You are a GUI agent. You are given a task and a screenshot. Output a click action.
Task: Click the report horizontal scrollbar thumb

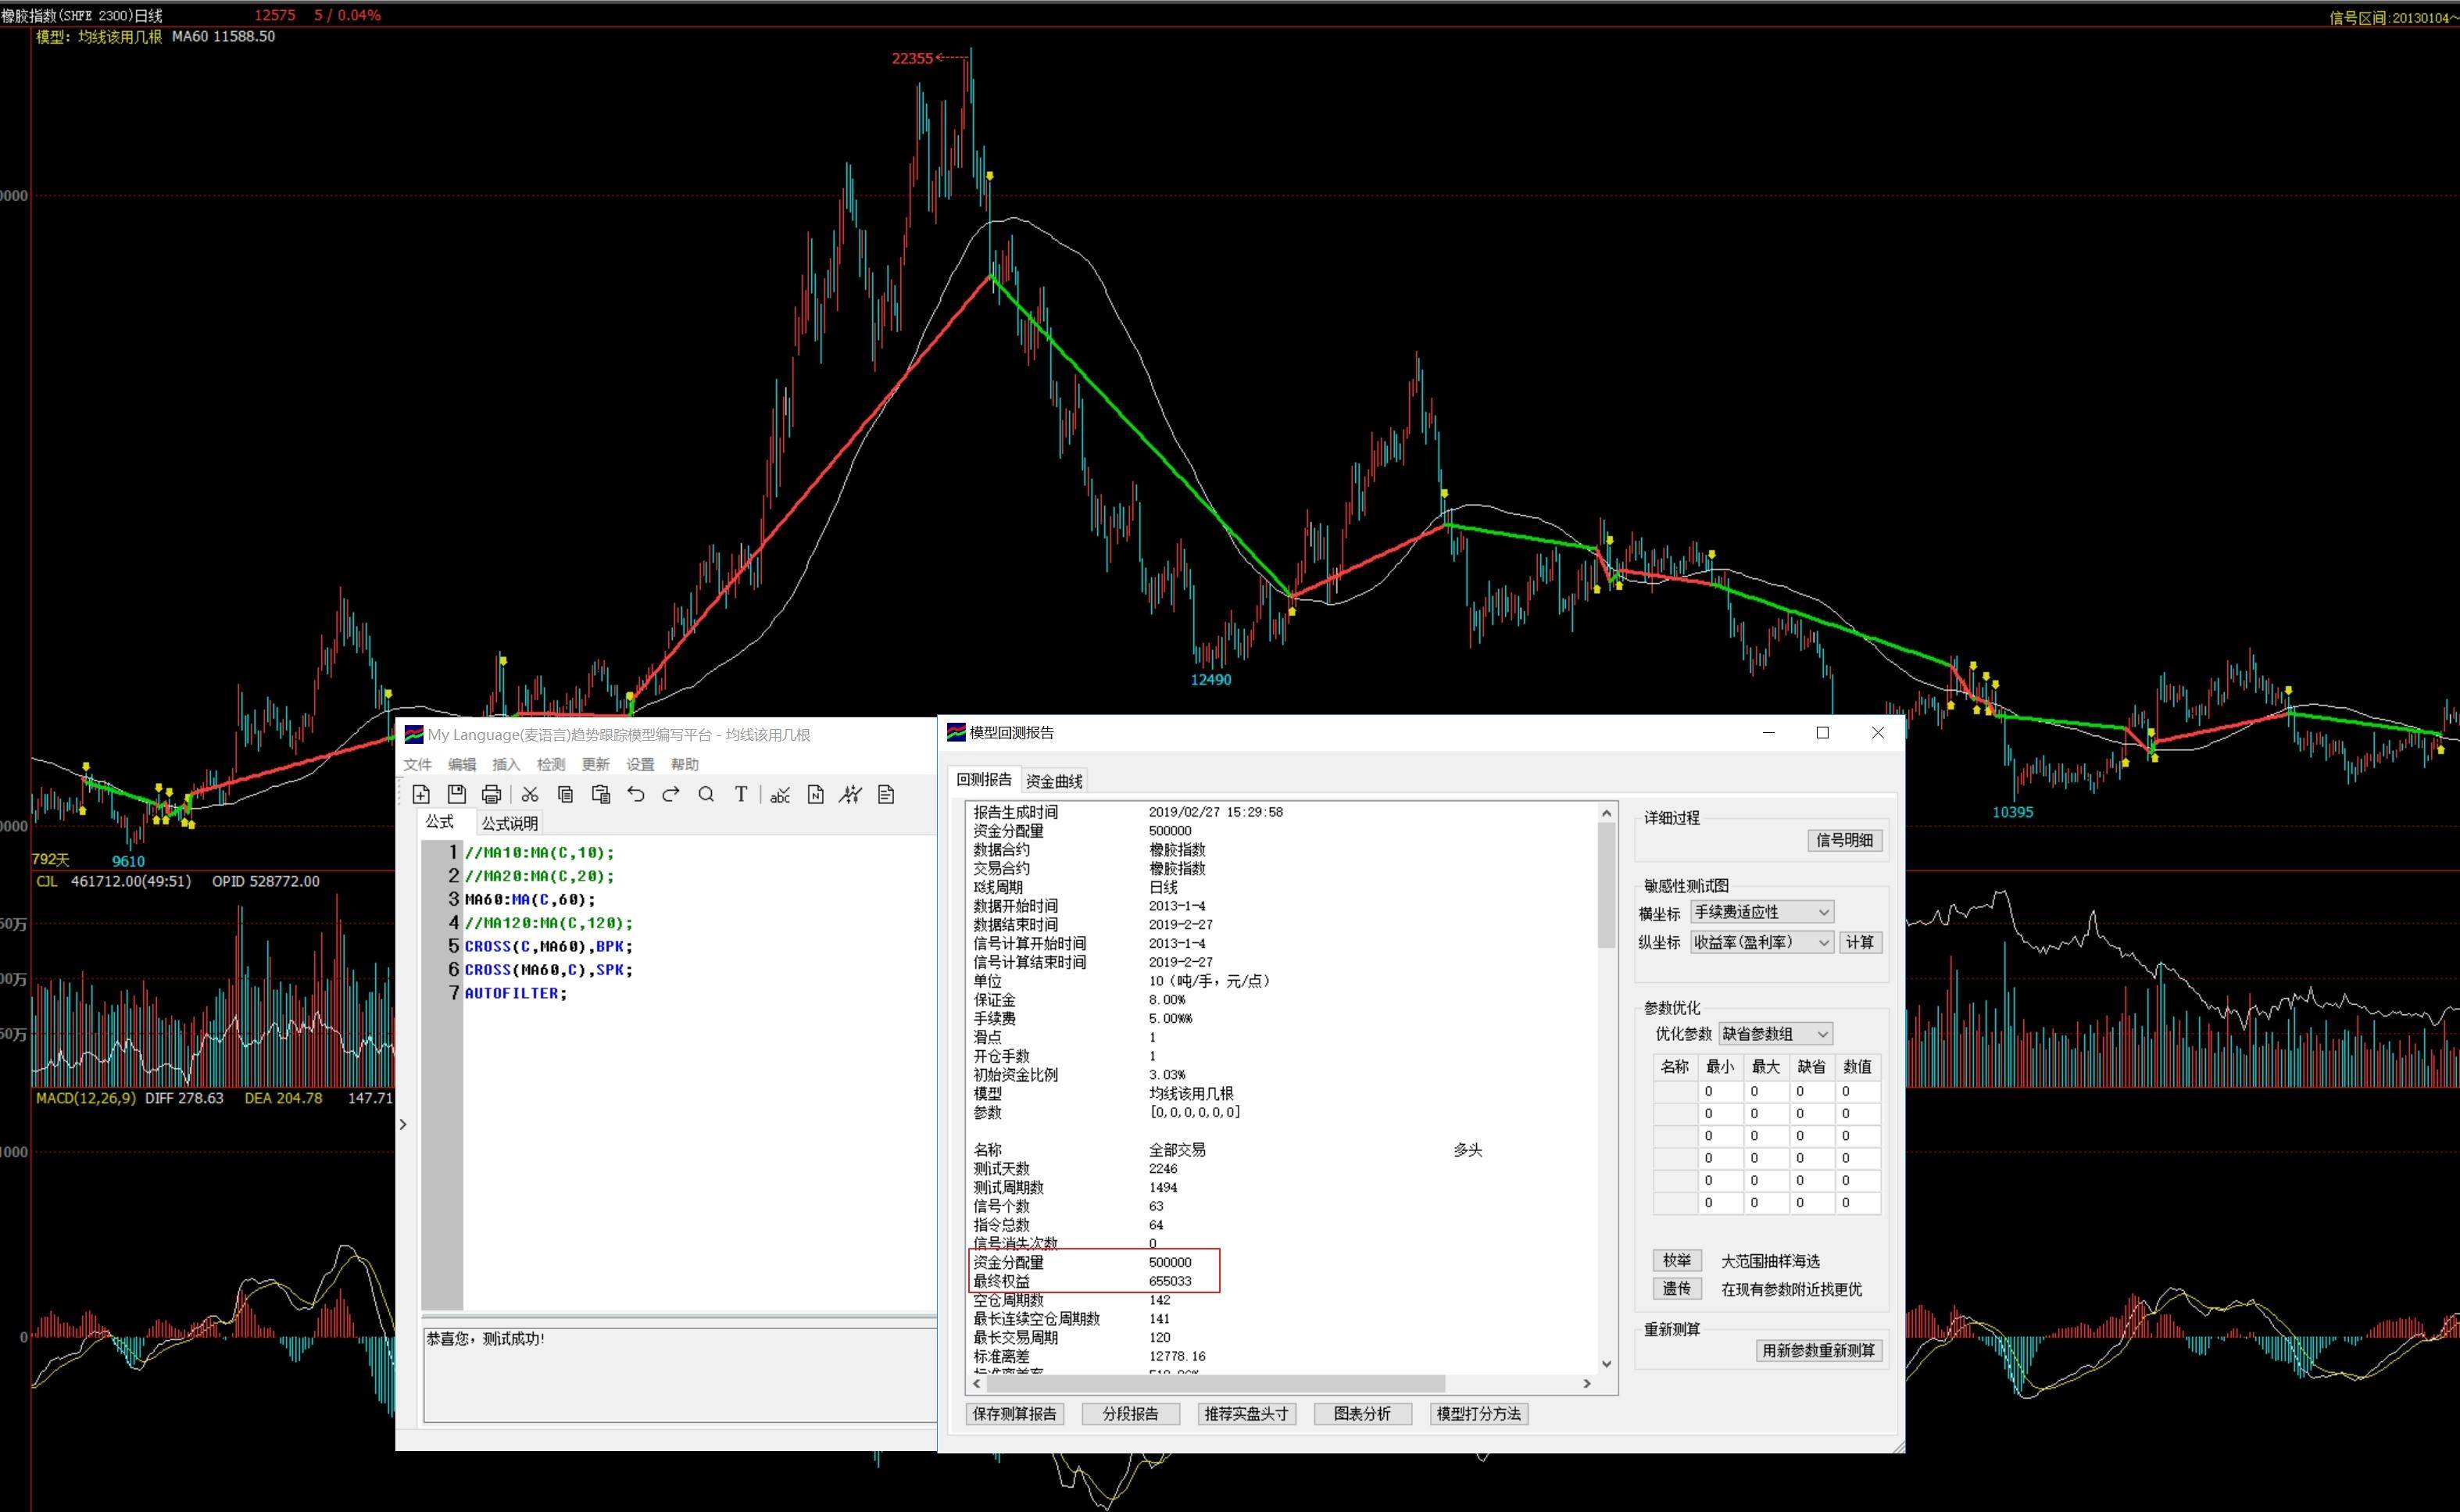tap(1215, 1384)
